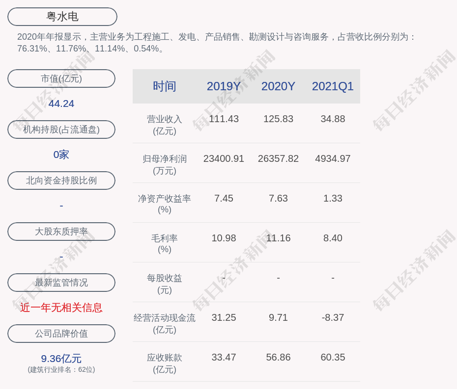Click the 净资产收益率 2019Y value 7.45
Screen dimensions: 457x389
(224, 198)
